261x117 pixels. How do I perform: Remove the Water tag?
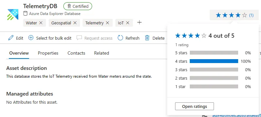[41, 23]
